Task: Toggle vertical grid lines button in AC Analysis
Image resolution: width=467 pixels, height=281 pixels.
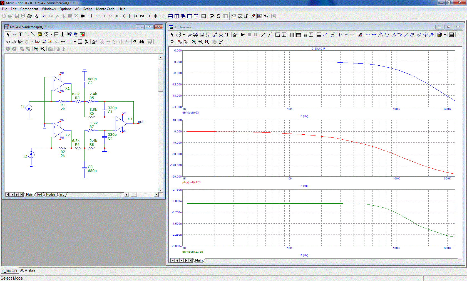Action: 292,34
